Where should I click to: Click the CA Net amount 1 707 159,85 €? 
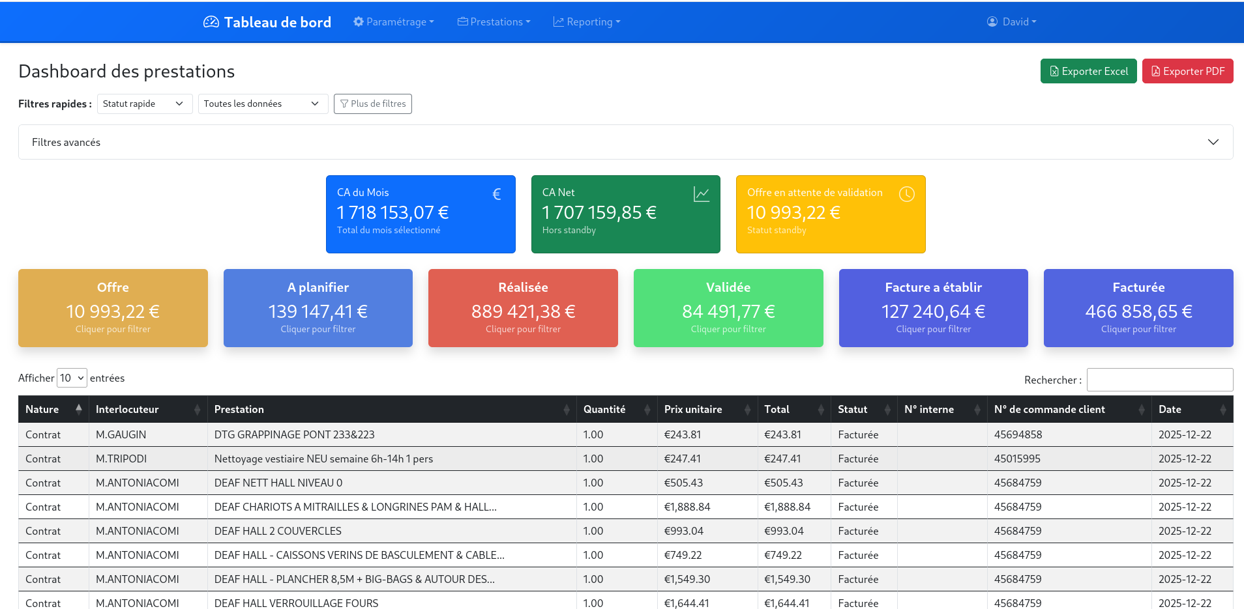[599, 212]
